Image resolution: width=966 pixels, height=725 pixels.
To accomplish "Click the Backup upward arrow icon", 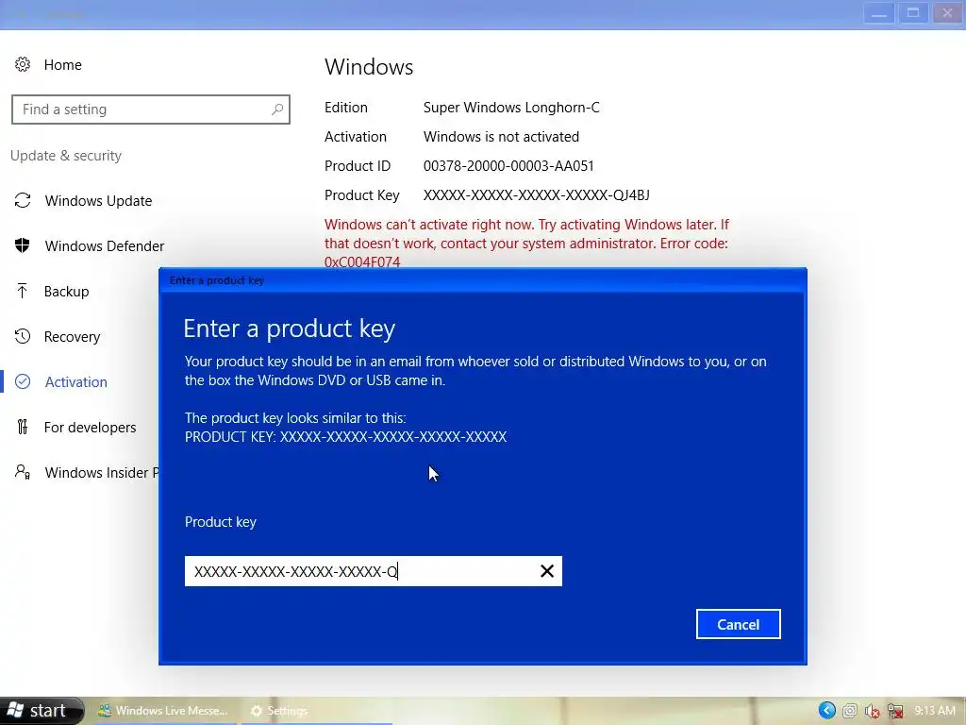I will (23, 291).
